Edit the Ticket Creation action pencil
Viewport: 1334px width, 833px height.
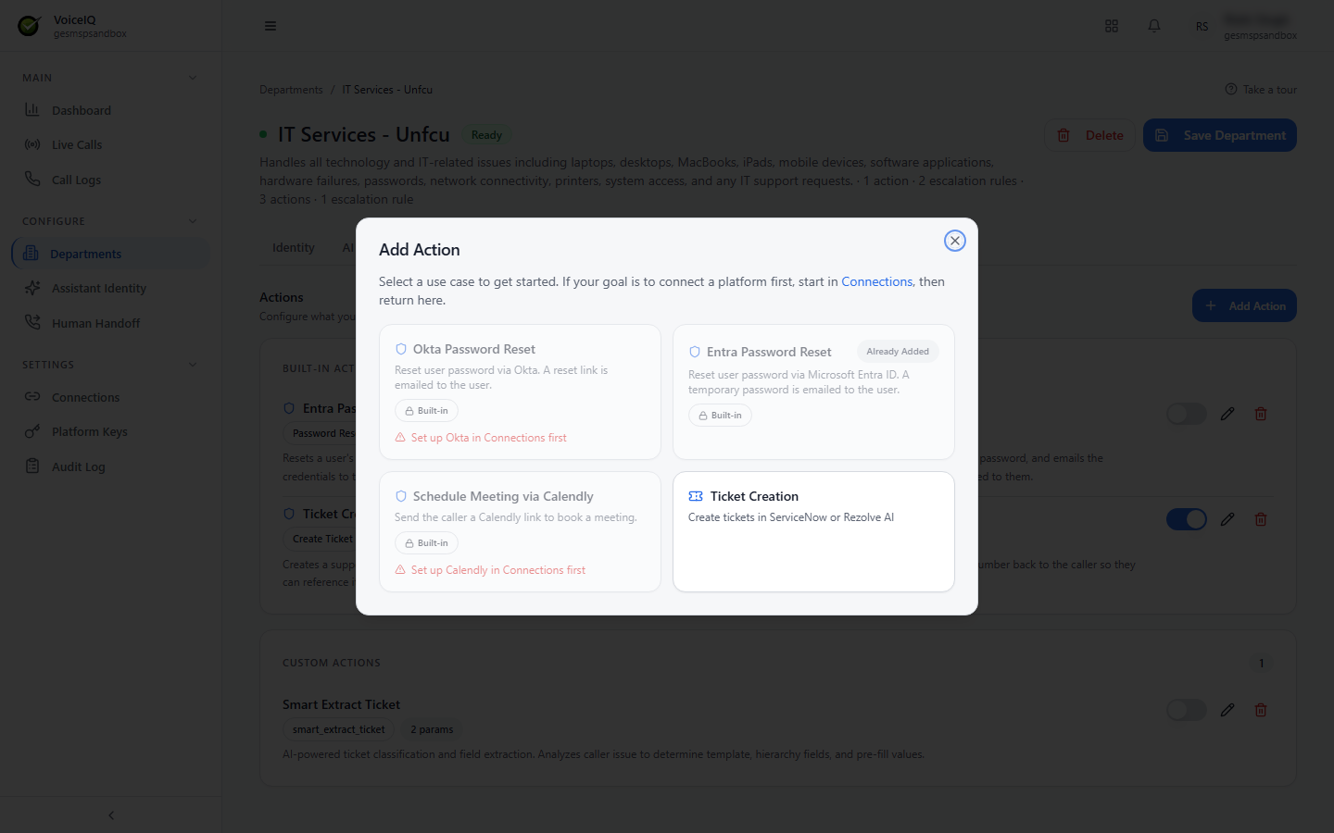[x=1227, y=519]
